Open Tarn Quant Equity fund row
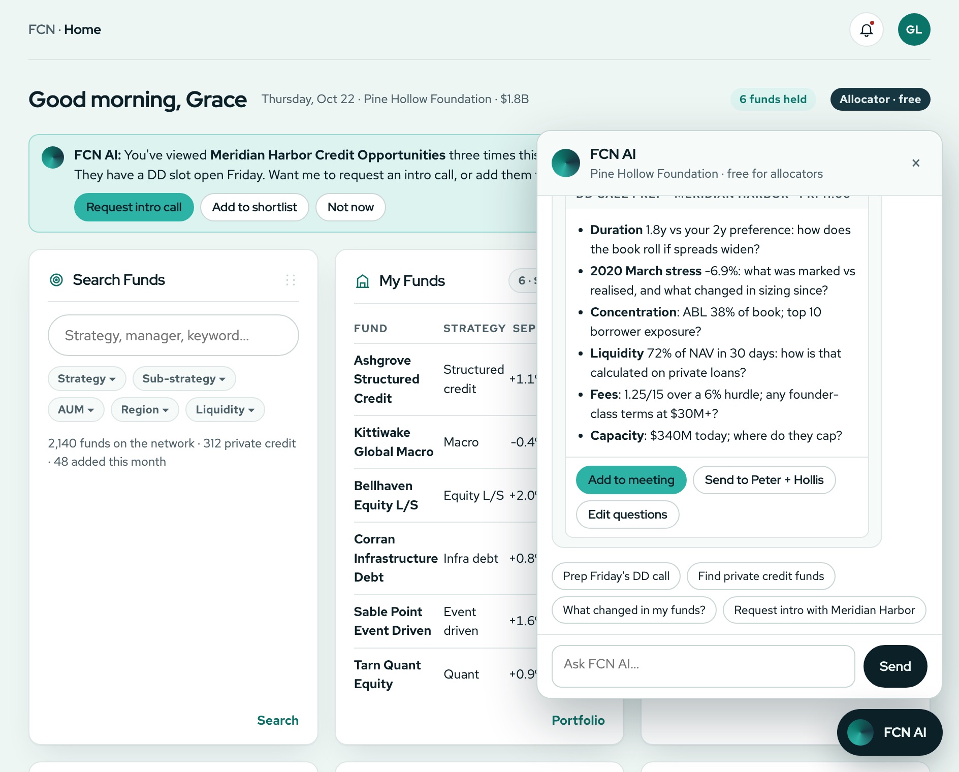The image size is (959, 772). (445, 674)
